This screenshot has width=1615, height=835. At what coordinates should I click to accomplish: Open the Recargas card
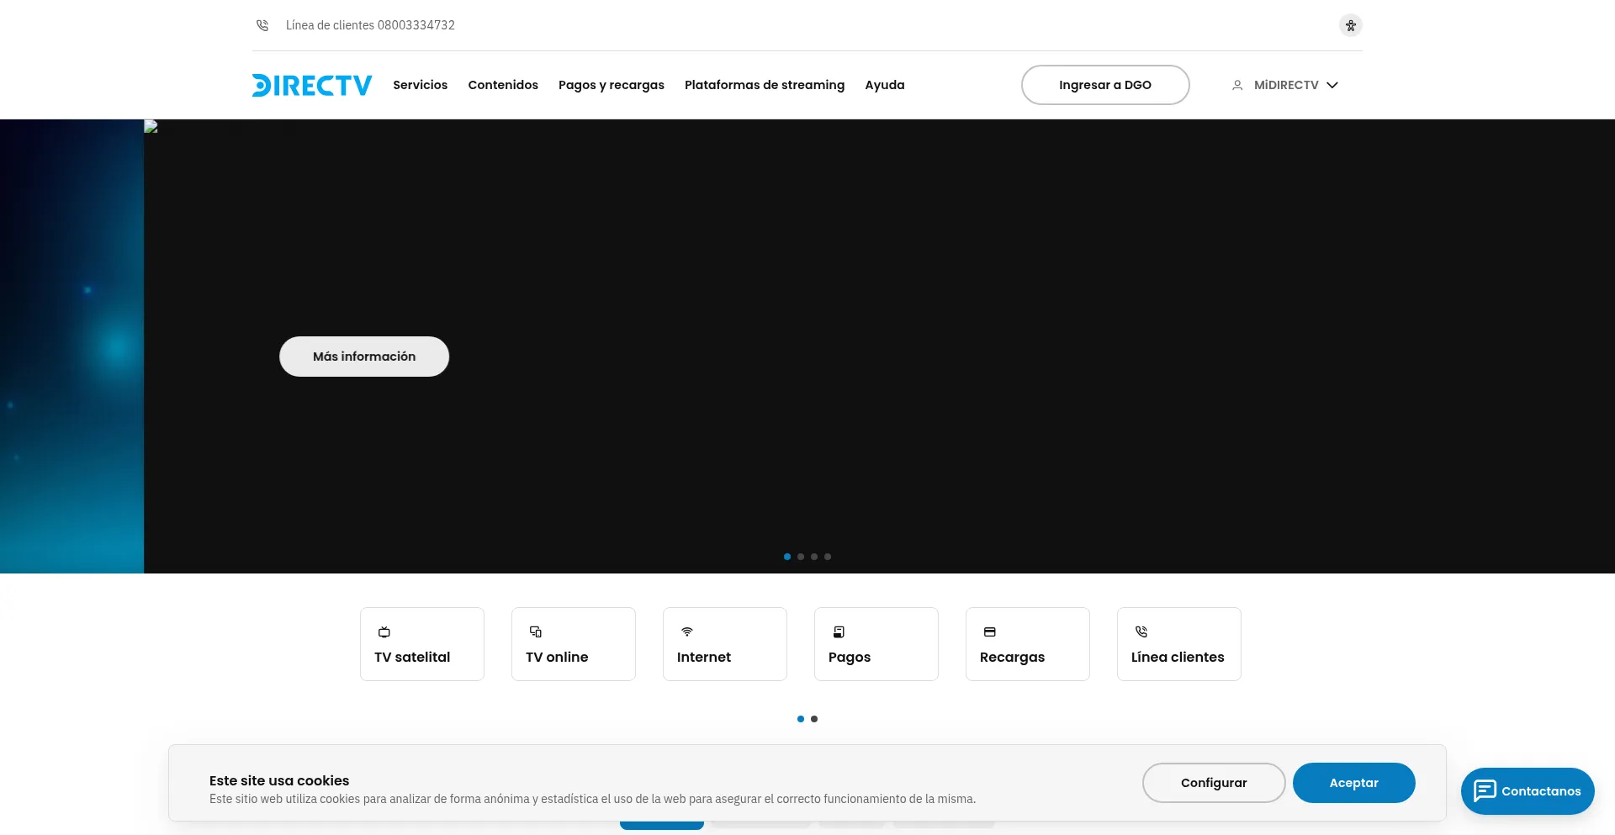[x=1028, y=644]
